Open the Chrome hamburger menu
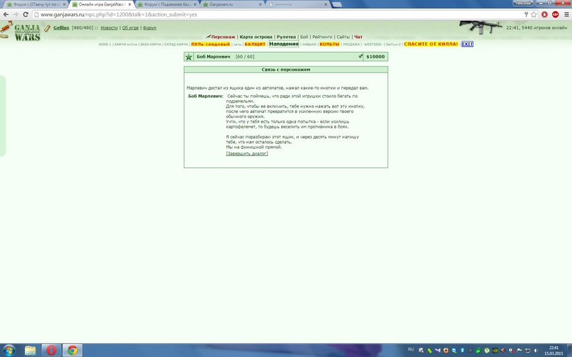The image size is (572, 357). 566,15
